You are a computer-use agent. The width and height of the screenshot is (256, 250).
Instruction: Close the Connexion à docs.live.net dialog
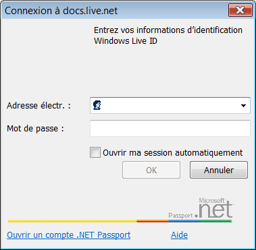point(240,10)
